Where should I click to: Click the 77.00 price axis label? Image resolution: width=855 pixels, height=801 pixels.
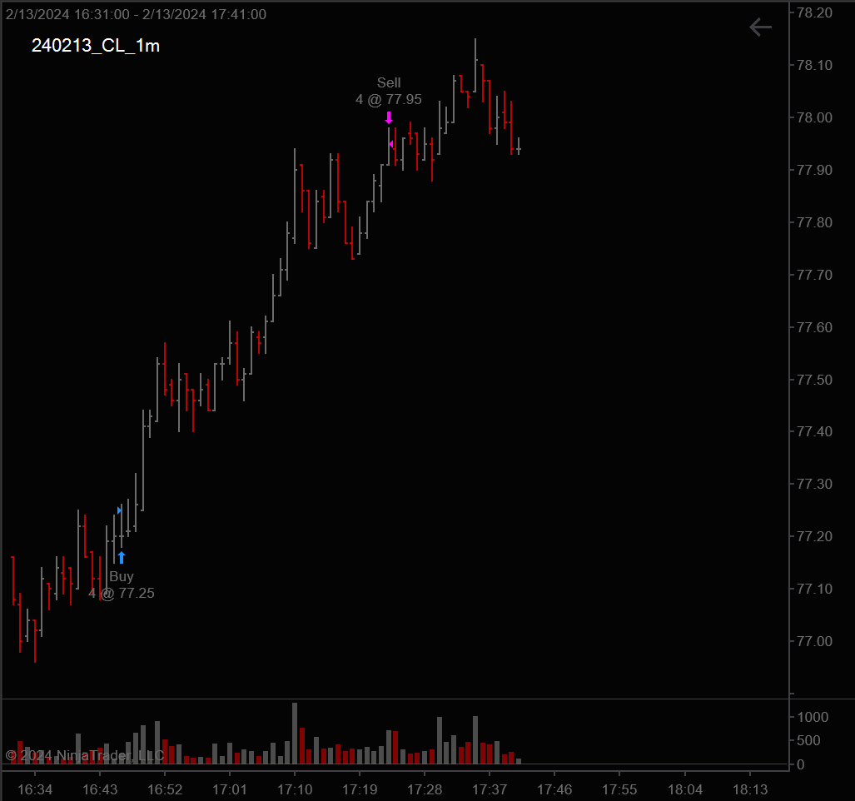[815, 641]
